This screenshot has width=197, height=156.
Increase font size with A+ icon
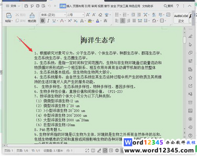88,15
